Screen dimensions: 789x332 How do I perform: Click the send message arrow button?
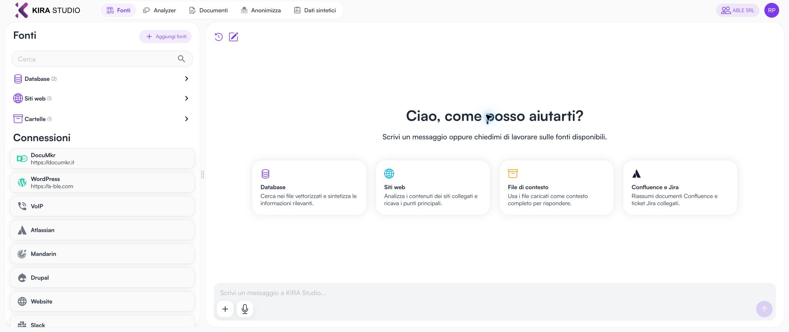764,309
